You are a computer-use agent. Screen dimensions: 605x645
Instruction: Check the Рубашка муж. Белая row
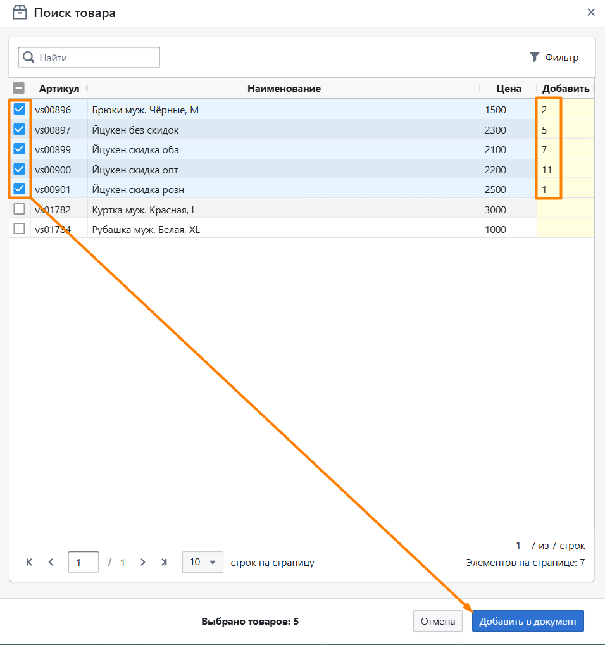click(x=20, y=229)
